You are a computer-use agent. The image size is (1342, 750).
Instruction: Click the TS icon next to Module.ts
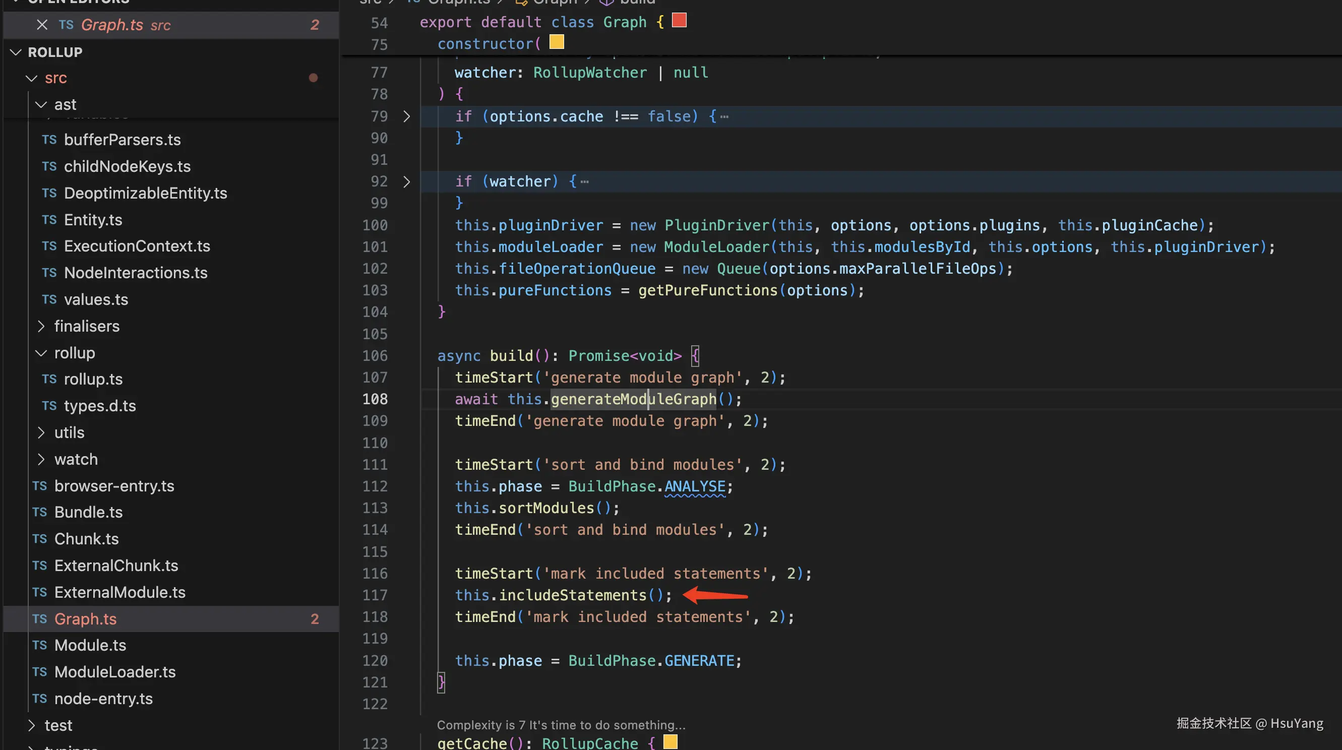40,645
